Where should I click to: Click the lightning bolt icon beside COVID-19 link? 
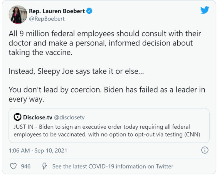point(45,166)
